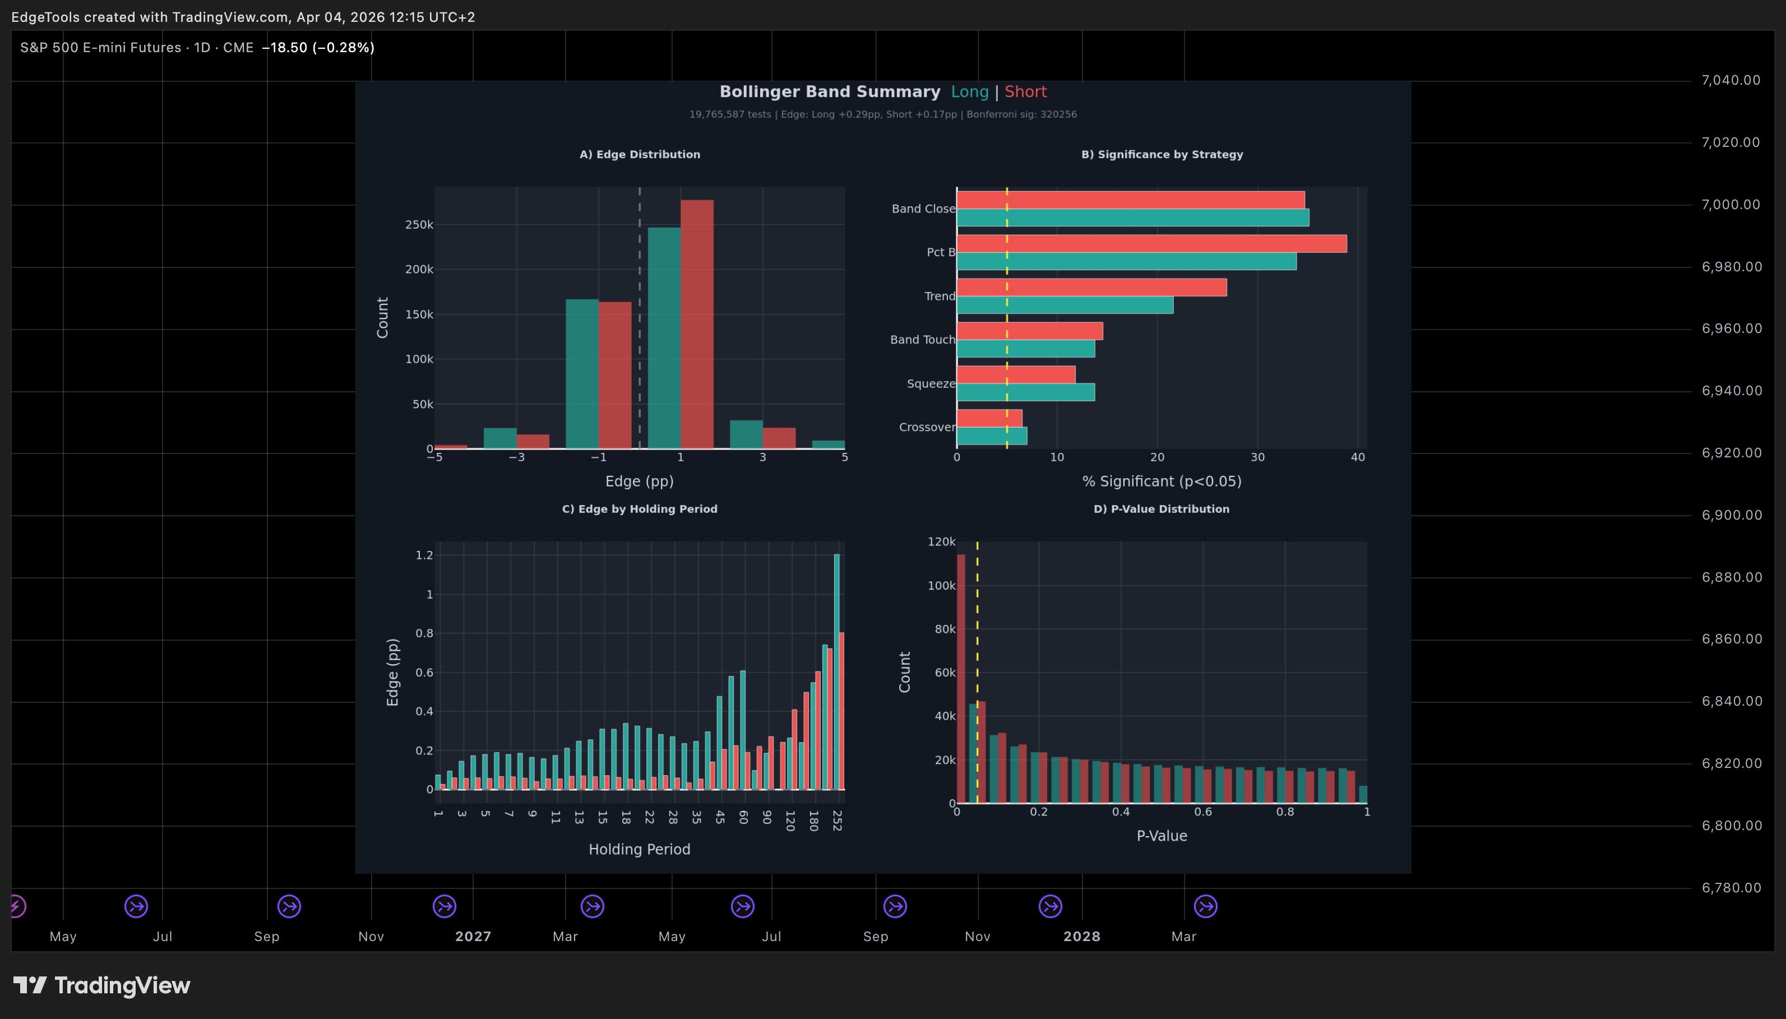
Task: Select the event marker beside Sep 2027
Action: coord(895,906)
